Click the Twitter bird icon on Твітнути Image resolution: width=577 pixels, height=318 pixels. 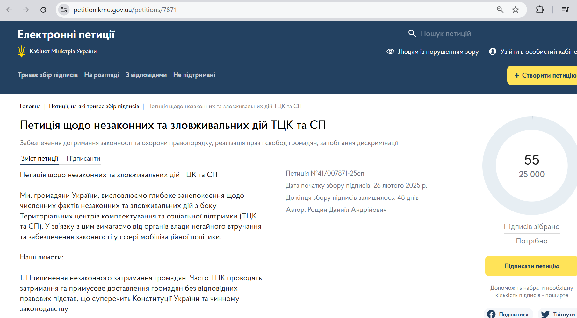pyautogui.click(x=545, y=314)
